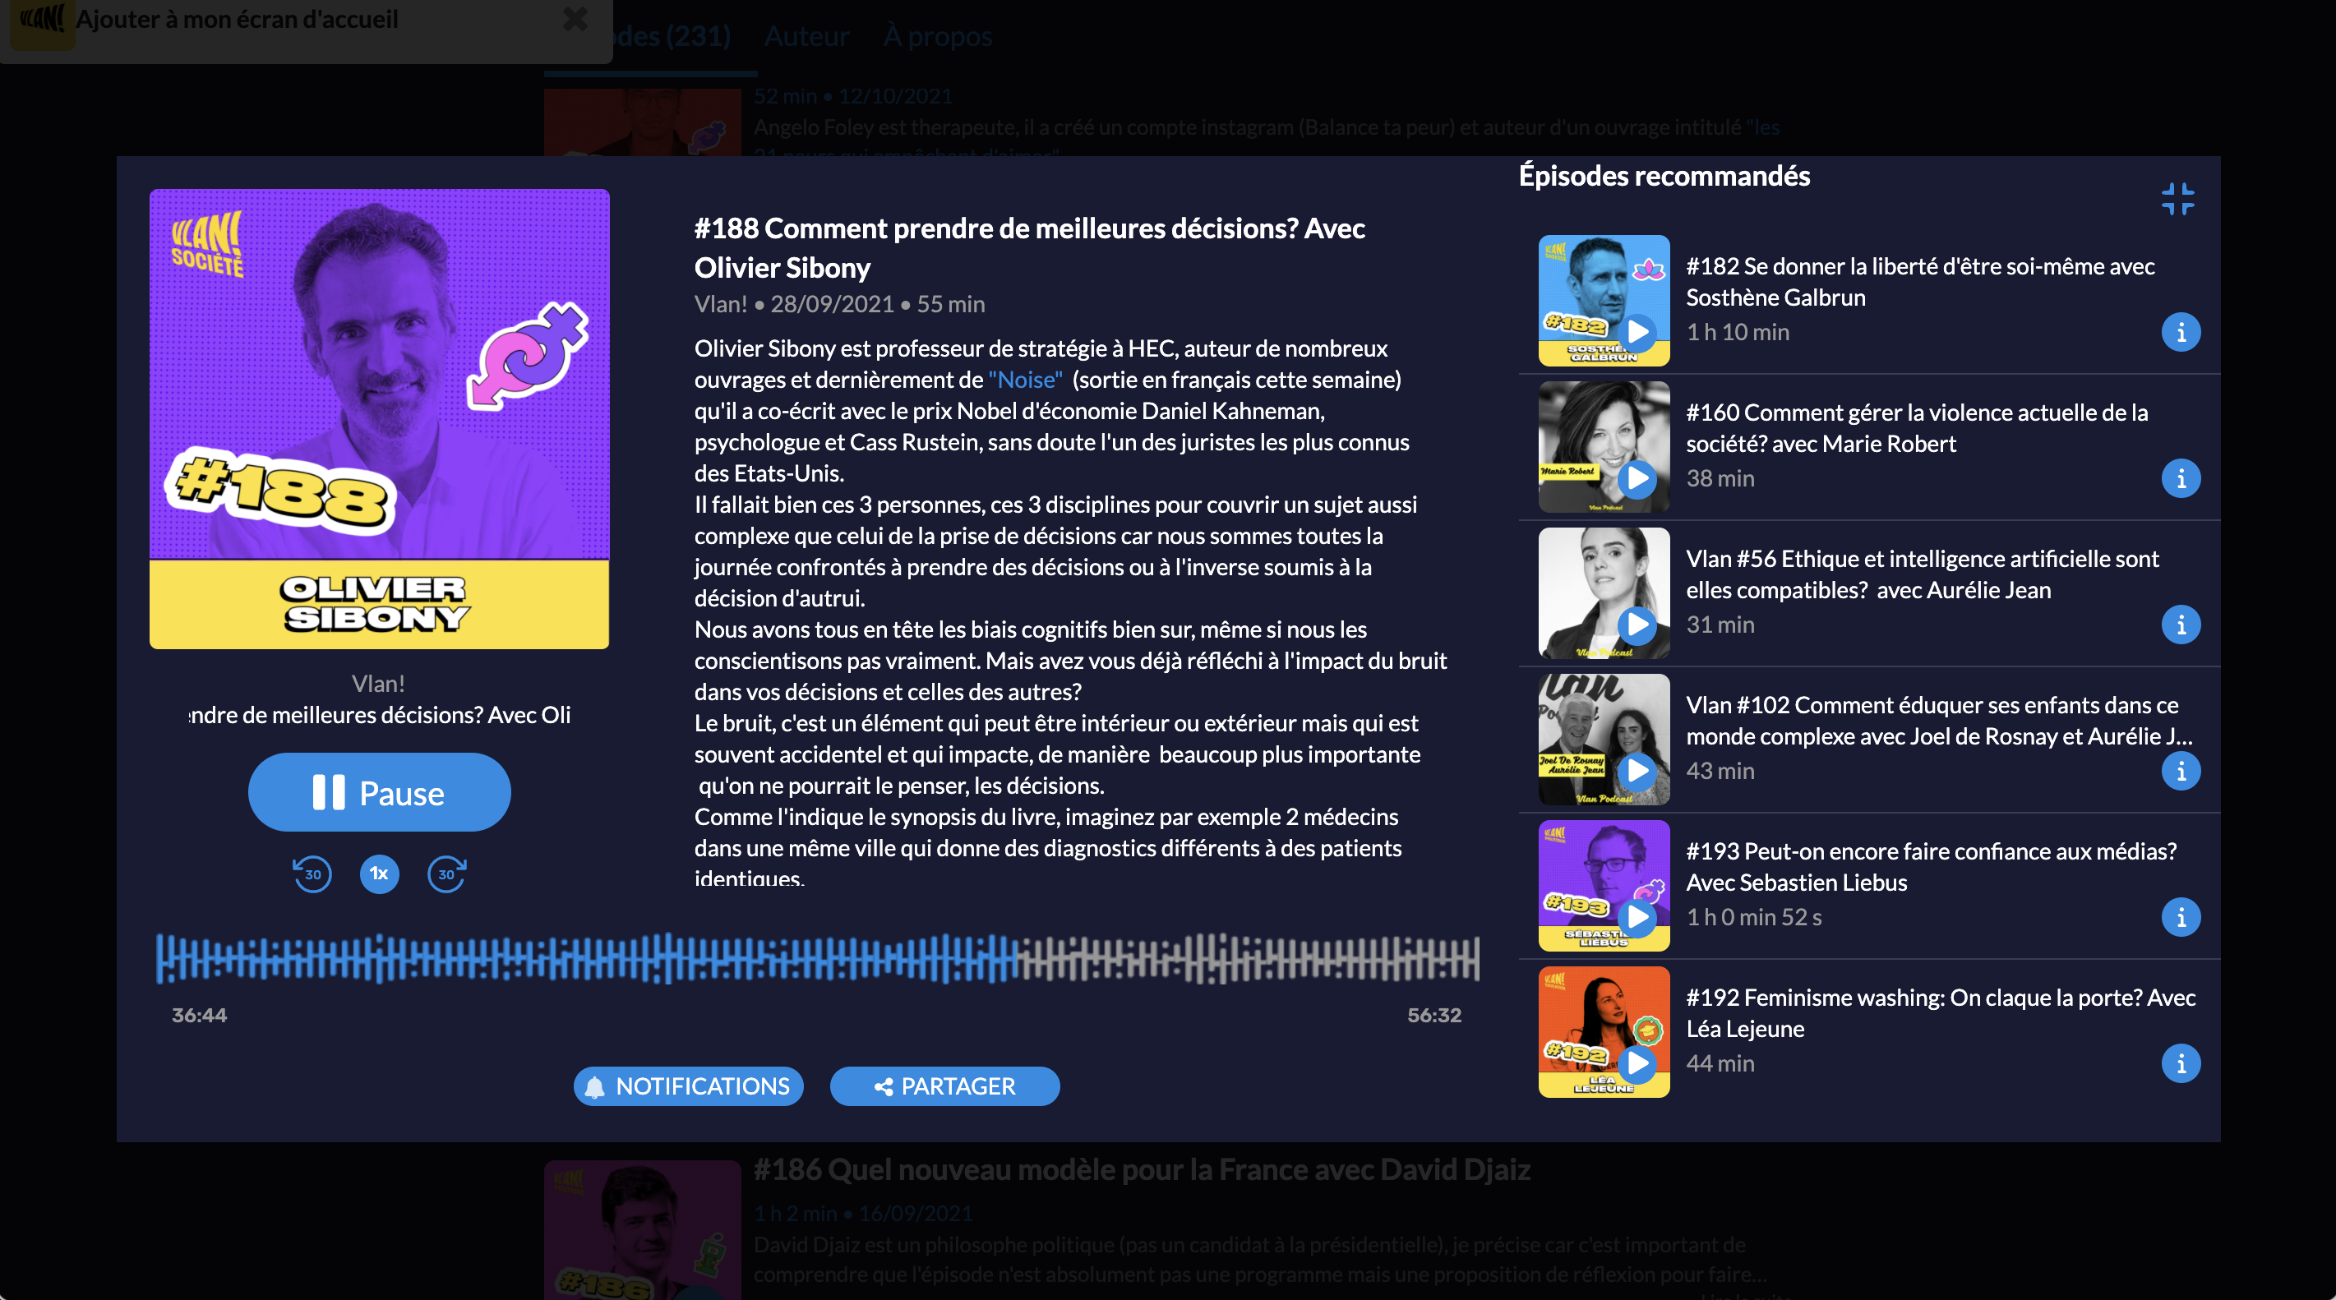Show info for Vlan #102 episode
The width and height of the screenshot is (2336, 1300).
coord(2181,771)
